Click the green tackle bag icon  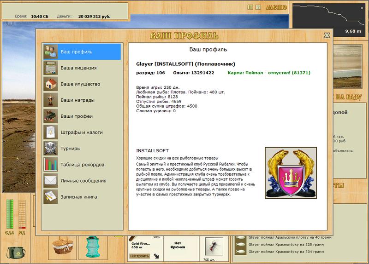[16, 253]
